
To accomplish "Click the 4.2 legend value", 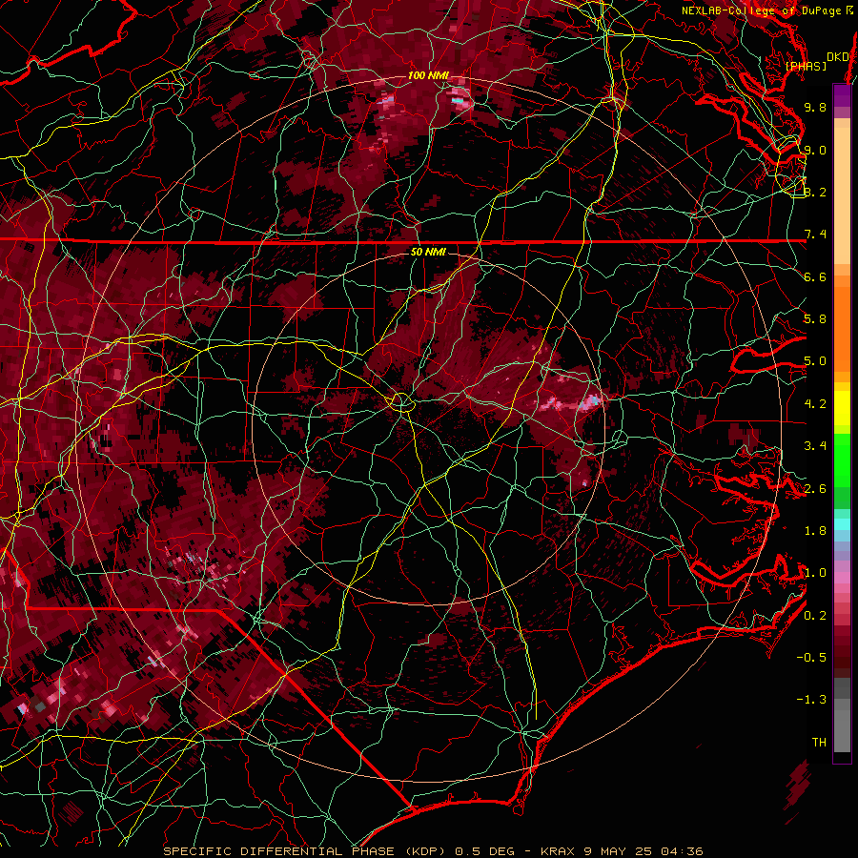I will [815, 404].
